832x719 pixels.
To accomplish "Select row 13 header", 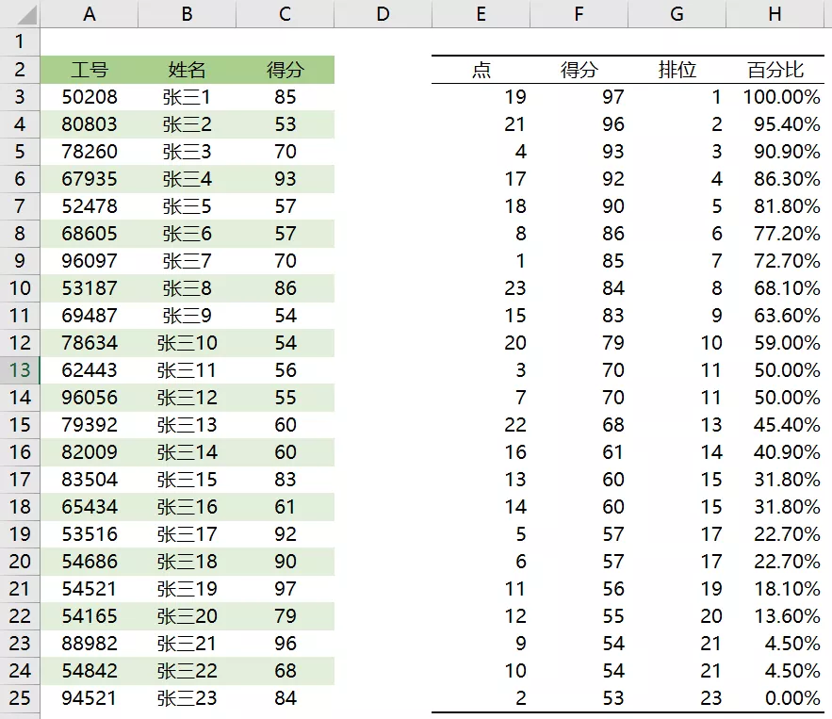I will pos(20,369).
